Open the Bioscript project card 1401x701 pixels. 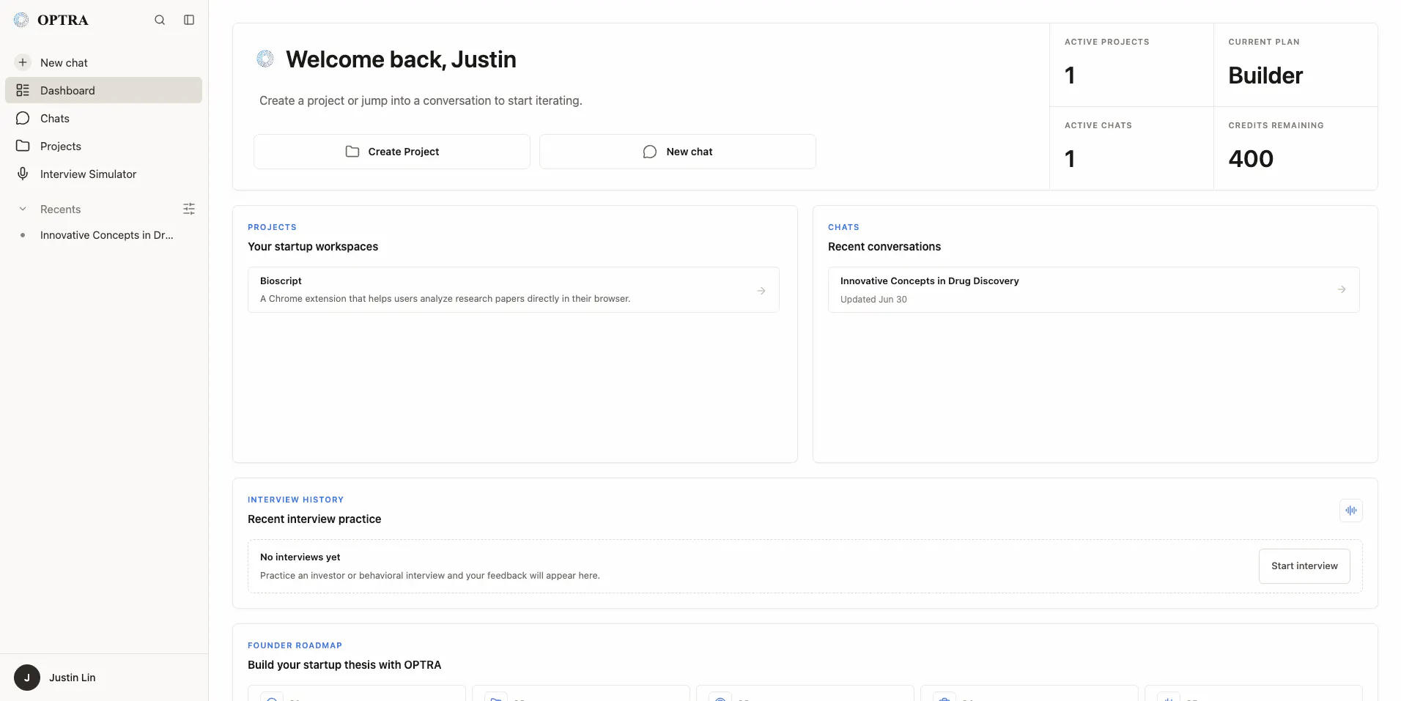tap(514, 290)
